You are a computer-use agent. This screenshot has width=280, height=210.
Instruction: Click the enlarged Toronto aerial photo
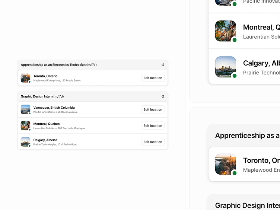225,164
